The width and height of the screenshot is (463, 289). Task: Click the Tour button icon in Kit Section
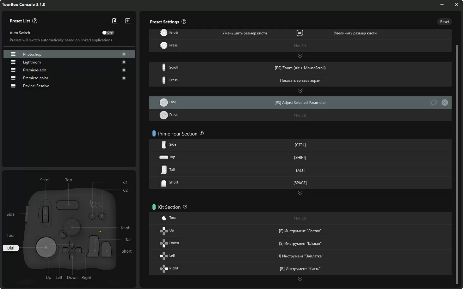[164, 218]
